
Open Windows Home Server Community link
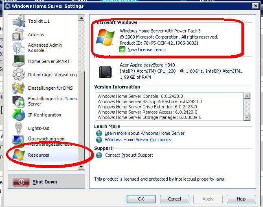coord(138,140)
